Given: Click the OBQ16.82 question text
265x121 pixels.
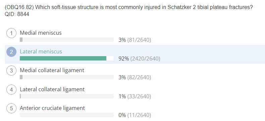Looking at the screenshot, I should pos(129,7).
